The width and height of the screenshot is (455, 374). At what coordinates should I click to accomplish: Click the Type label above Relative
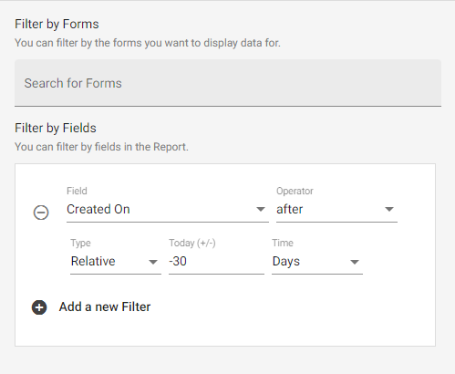pos(80,244)
